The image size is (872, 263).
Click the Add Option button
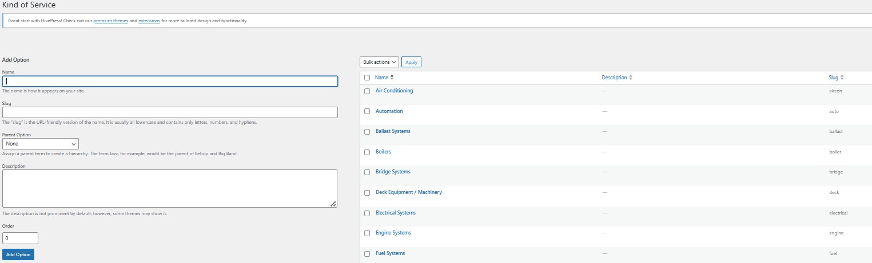(18, 254)
